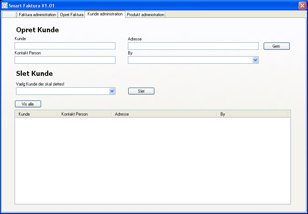Click the Kunde name input field
This screenshot has height=214, width=308.
(65, 46)
